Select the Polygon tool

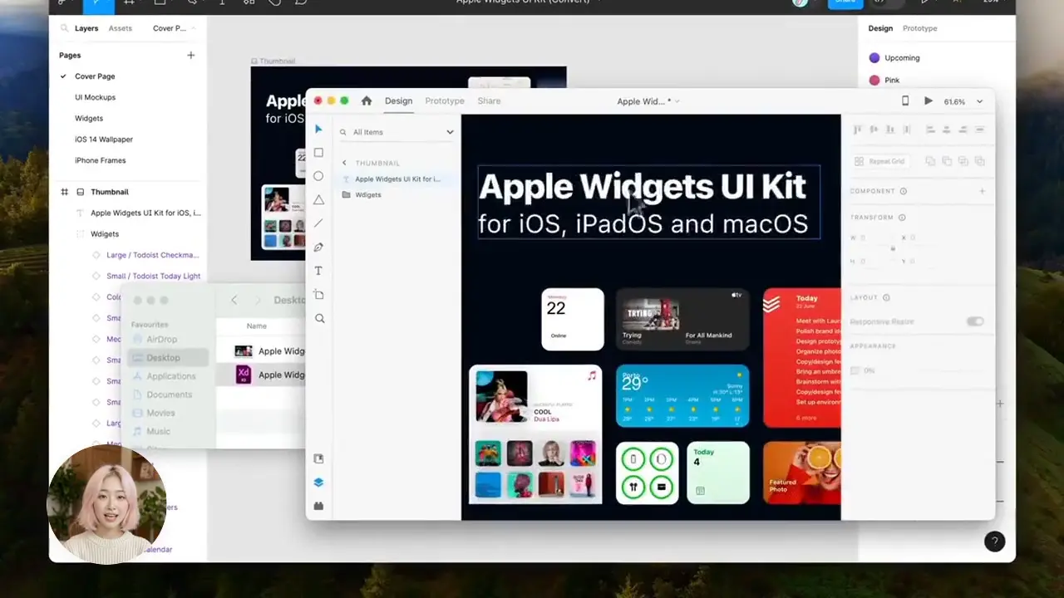tap(318, 199)
